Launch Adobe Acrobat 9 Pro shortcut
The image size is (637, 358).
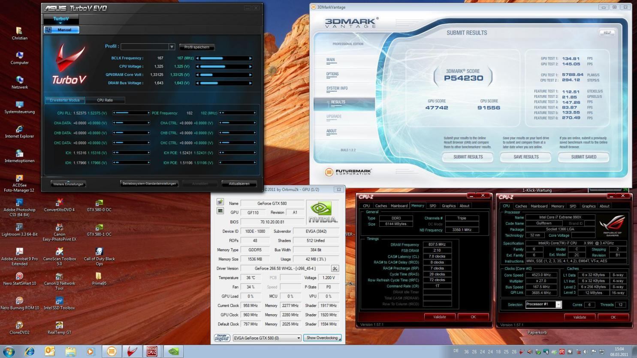click(x=19, y=256)
